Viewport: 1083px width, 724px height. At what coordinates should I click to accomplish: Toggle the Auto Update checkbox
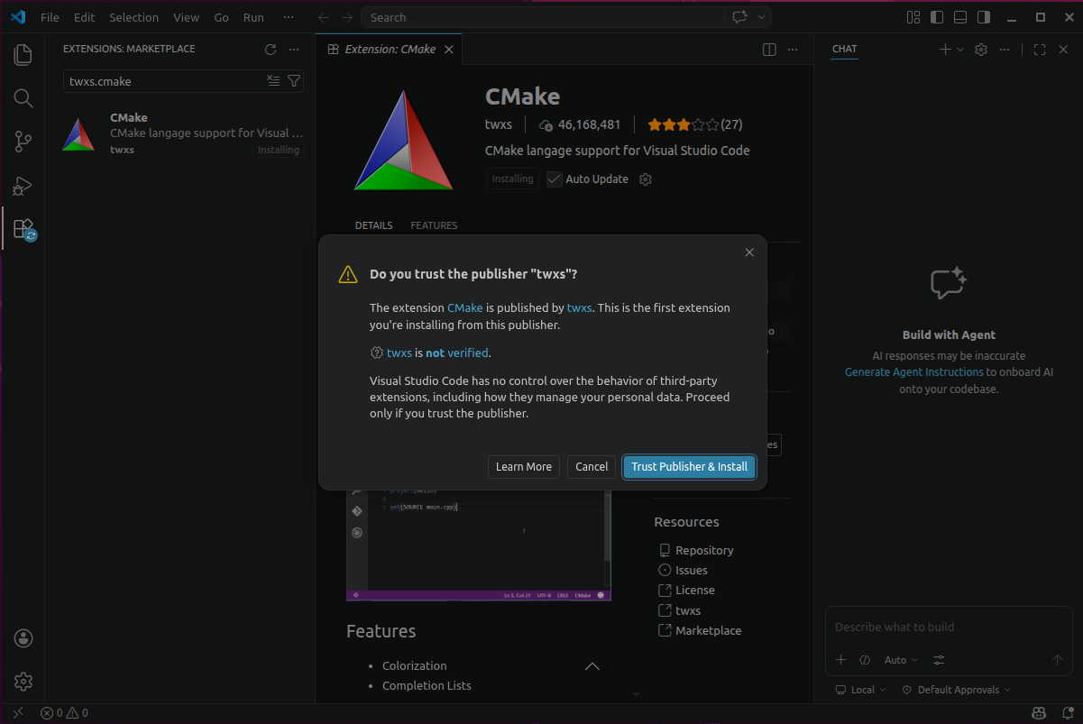[x=555, y=179]
